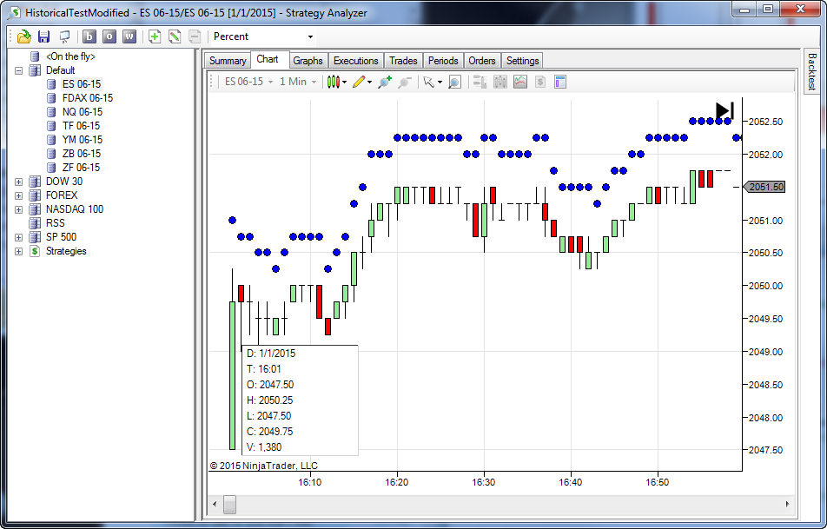Select NQ 06-15 instrument
The height and width of the screenshot is (529, 827).
83,112
